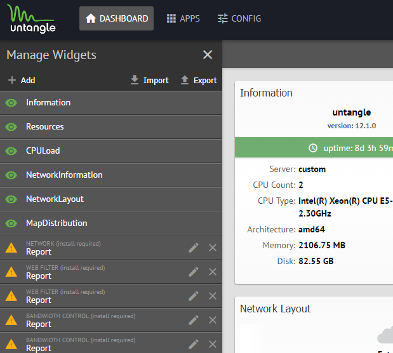Export widgets
This screenshot has height=353, width=393.
point(199,80)
